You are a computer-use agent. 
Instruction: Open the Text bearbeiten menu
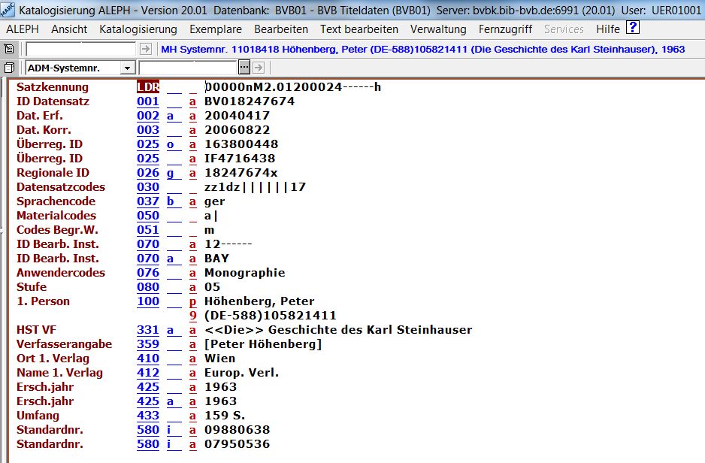click(359, 29)
